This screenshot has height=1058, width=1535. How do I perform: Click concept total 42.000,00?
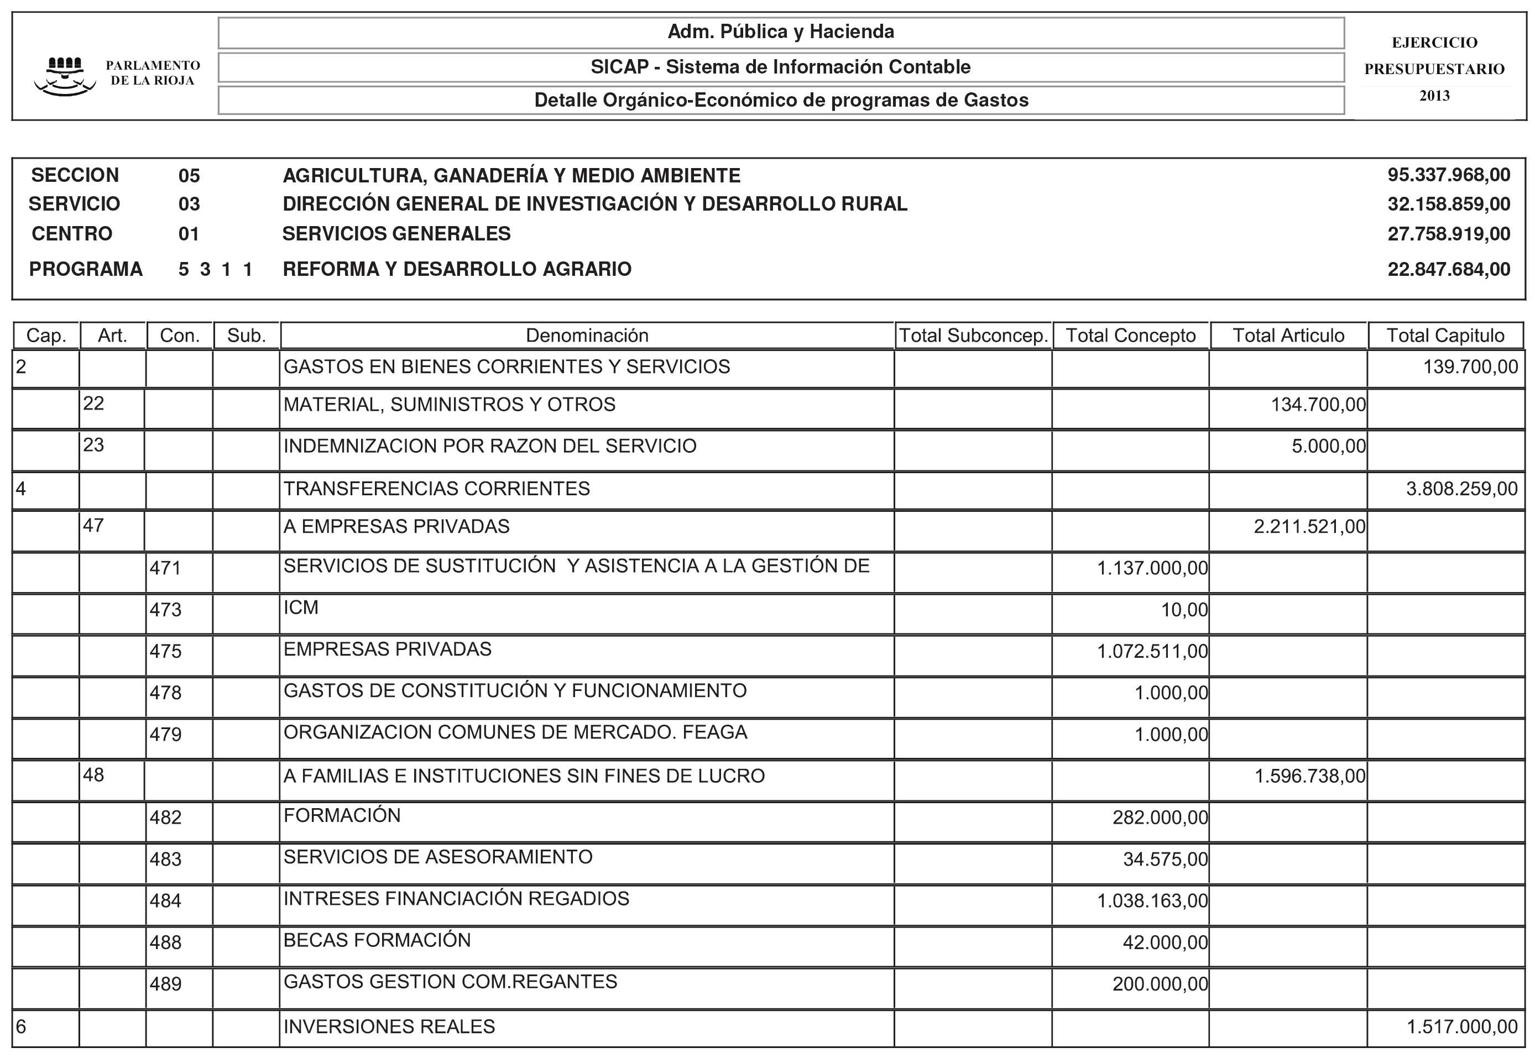[x=1166, y=942]
